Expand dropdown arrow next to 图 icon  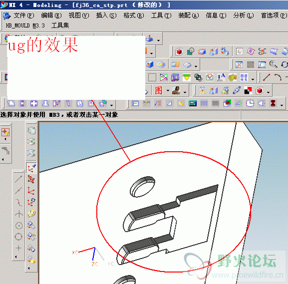(168, 91)
